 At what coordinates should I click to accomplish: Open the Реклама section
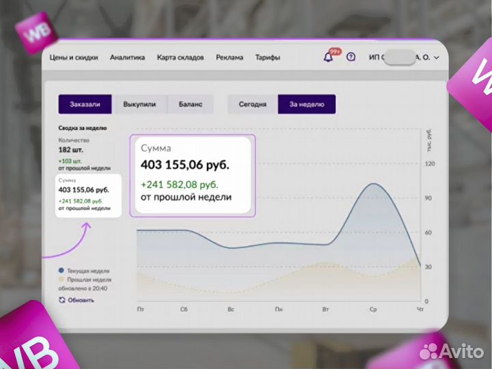point(229,57)
